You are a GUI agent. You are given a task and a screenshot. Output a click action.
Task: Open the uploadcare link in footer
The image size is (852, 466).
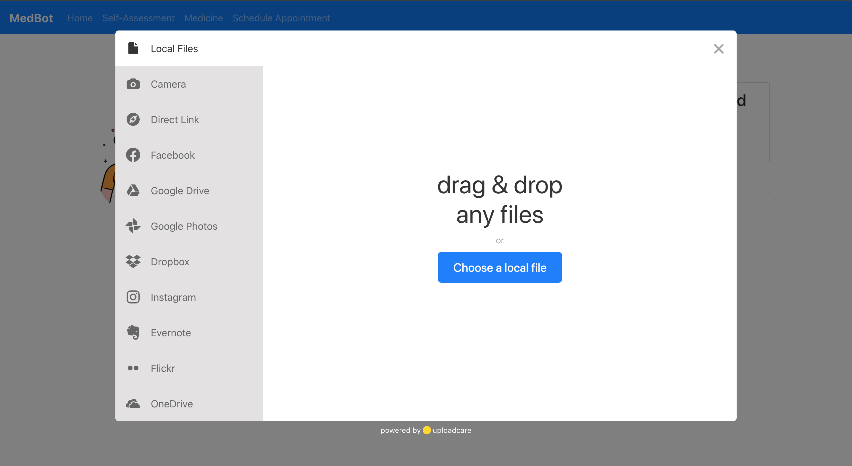pos(451,430)
